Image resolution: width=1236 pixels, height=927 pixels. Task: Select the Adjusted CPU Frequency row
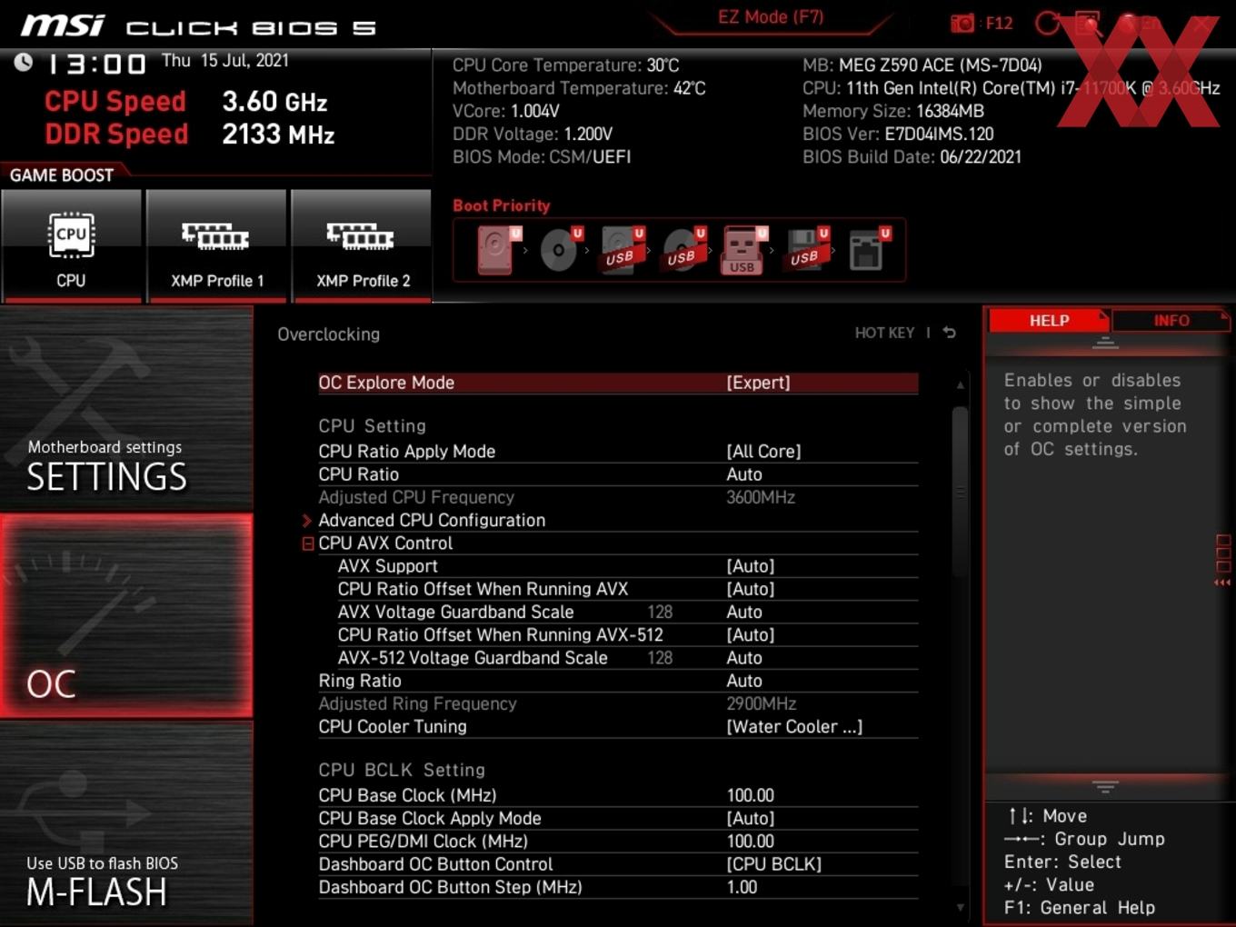click(618, 497)
